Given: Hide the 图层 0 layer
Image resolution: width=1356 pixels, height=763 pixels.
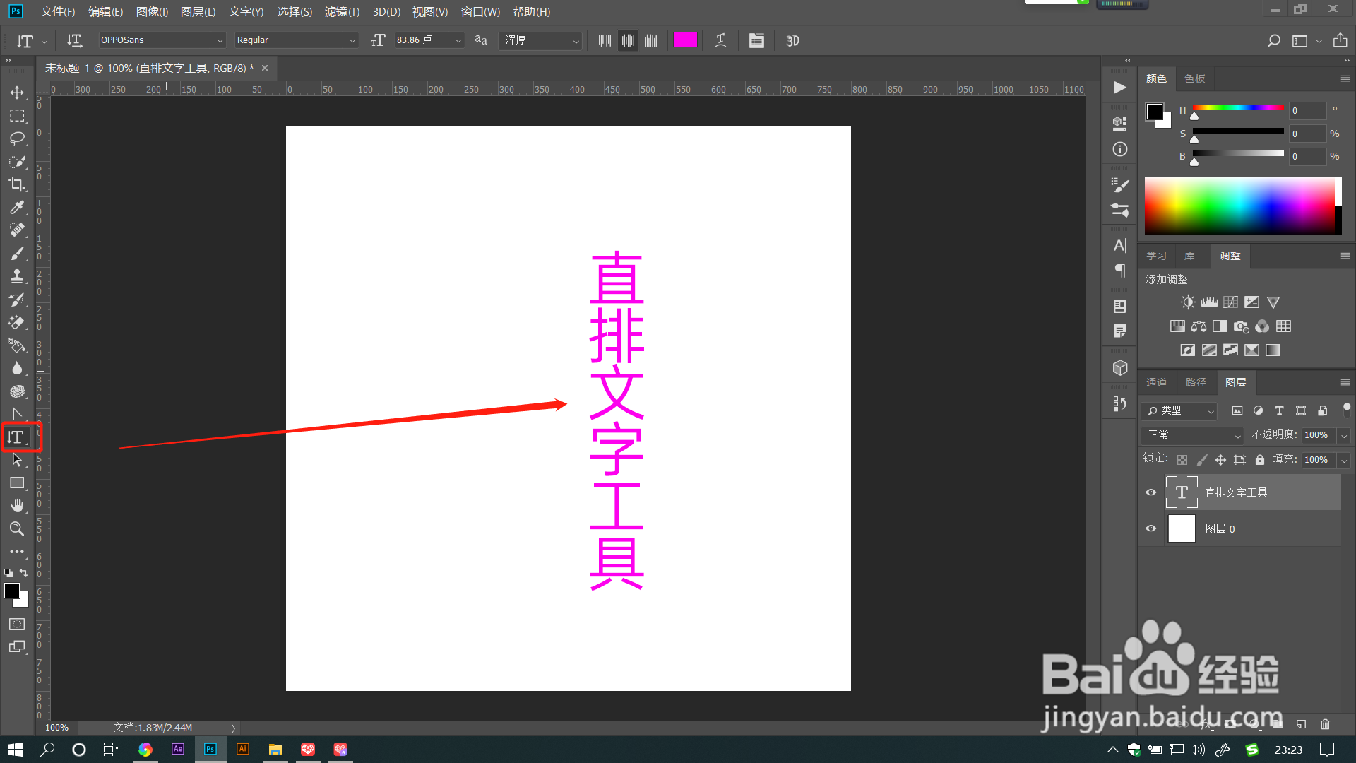Looking at the screenshot, I should [1150, 528].
